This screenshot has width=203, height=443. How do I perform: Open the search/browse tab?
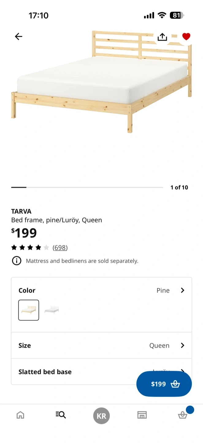coord(61,415)
